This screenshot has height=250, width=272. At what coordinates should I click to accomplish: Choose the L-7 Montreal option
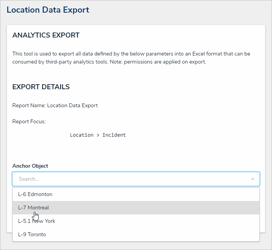33,208
